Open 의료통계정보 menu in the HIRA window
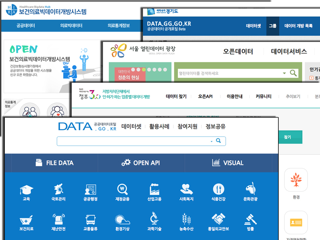The image size is (320, 240). click(x=119, y=26)
